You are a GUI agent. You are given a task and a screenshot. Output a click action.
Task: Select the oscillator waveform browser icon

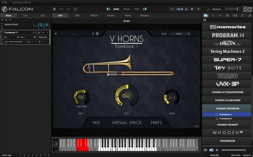point(220,15)
